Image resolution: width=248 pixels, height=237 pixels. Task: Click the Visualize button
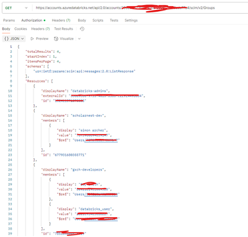(x=64, y=38)
